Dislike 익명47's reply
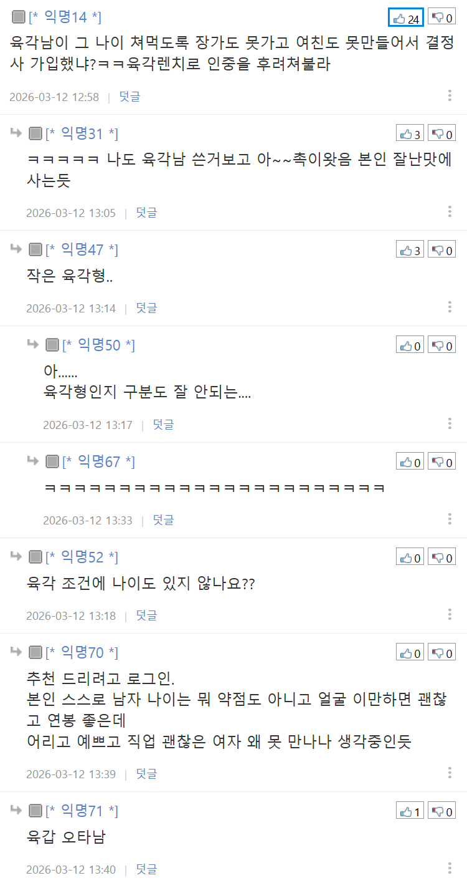Image resolution: width=467 pixels, height=883 pixels. [441, 250]
